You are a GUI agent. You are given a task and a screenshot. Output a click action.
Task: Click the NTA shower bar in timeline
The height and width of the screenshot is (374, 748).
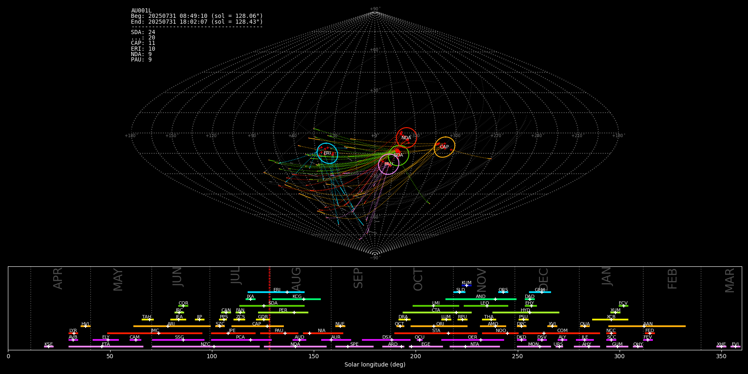[x=475, y=347]
